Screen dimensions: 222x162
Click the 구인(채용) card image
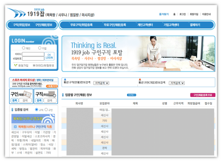point(27,94)
